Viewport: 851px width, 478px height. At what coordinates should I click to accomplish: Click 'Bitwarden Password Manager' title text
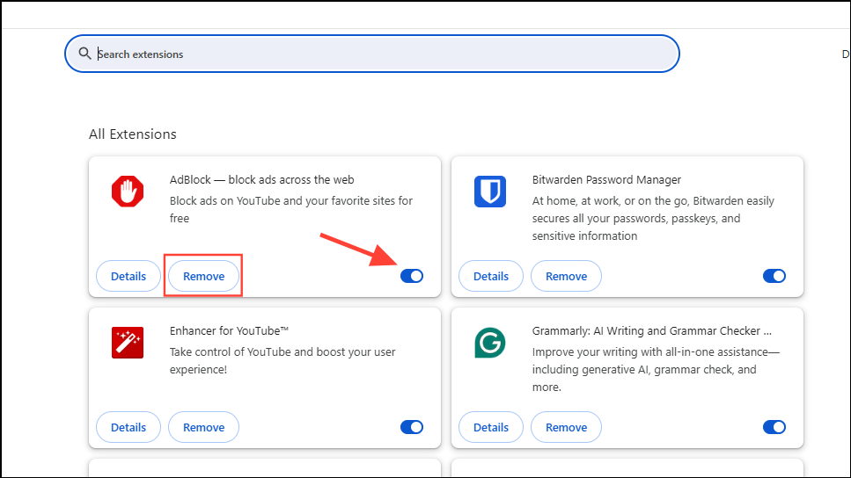pos(606,179)
